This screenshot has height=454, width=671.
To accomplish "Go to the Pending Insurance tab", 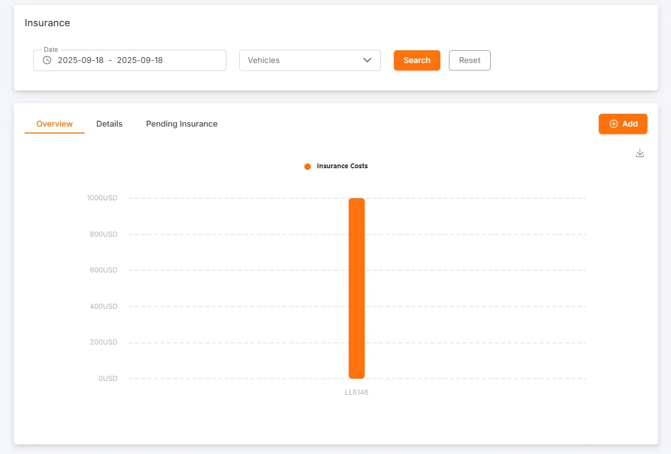I will (181, 124).
